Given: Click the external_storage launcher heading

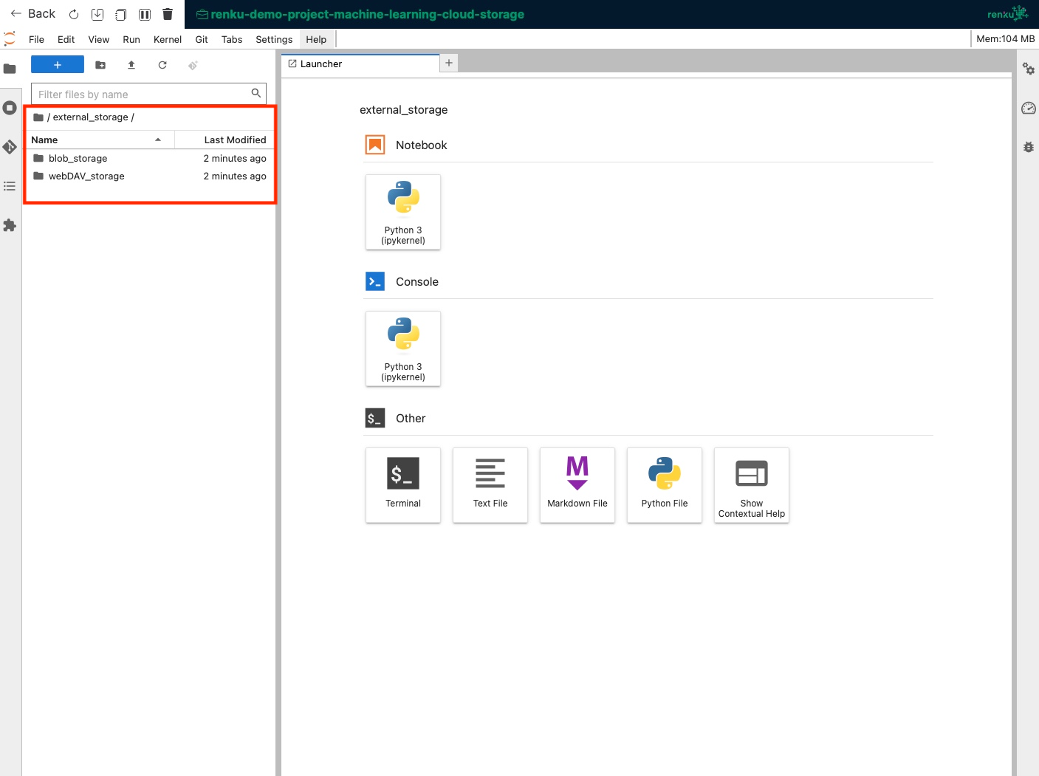Looking at the screenshot, I should click(404, 110).
